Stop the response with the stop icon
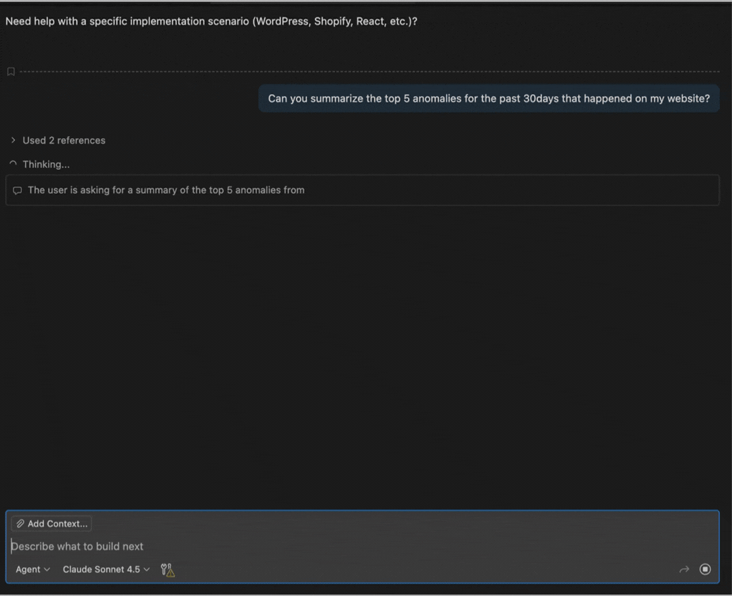 click(x=705, y=570)
